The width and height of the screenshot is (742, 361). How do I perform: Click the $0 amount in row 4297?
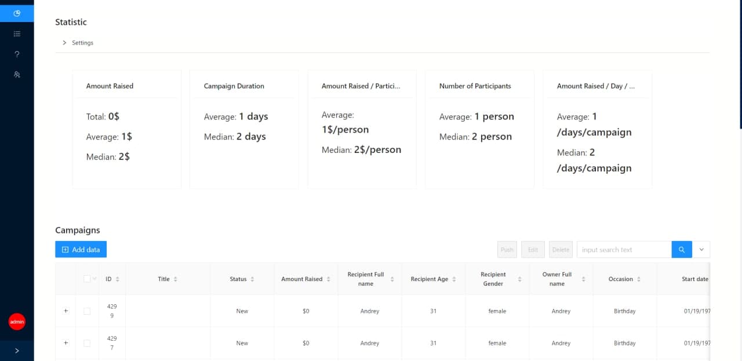click(x=306, y=343)
